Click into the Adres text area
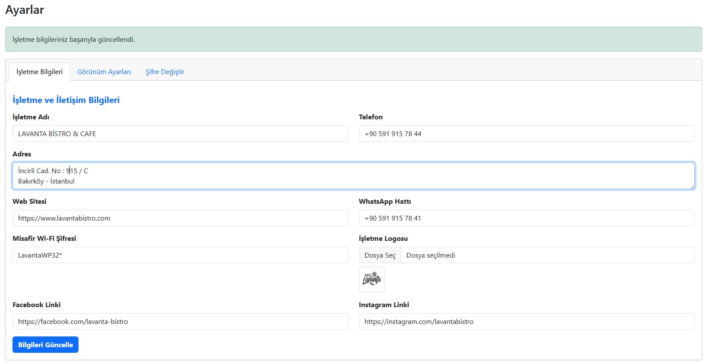 click(353, 176)
